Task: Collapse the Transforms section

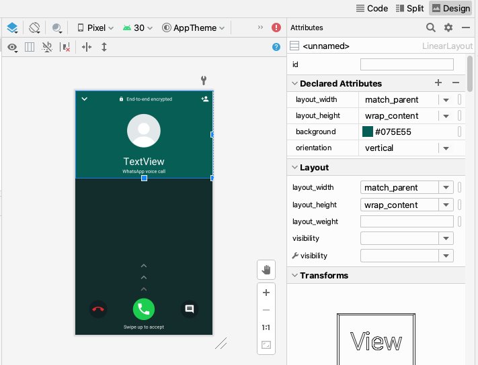Action: point(294,275)
